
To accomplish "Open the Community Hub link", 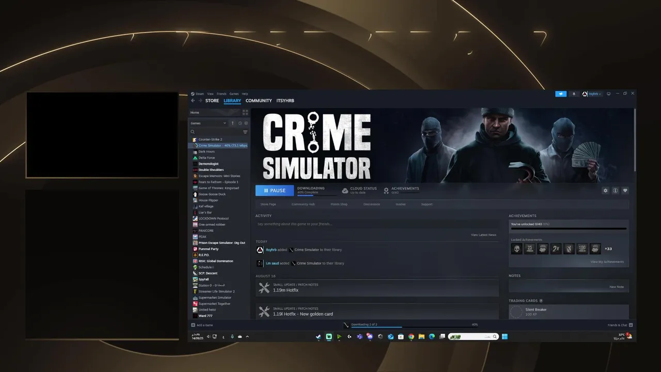I will point(303,204).
